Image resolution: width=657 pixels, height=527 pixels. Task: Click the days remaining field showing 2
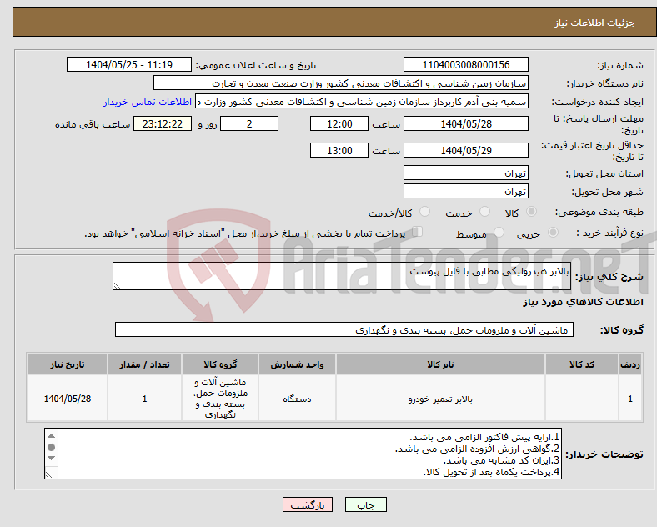tap(249, 124)
